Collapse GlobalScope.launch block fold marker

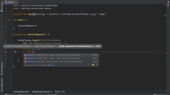12,40
